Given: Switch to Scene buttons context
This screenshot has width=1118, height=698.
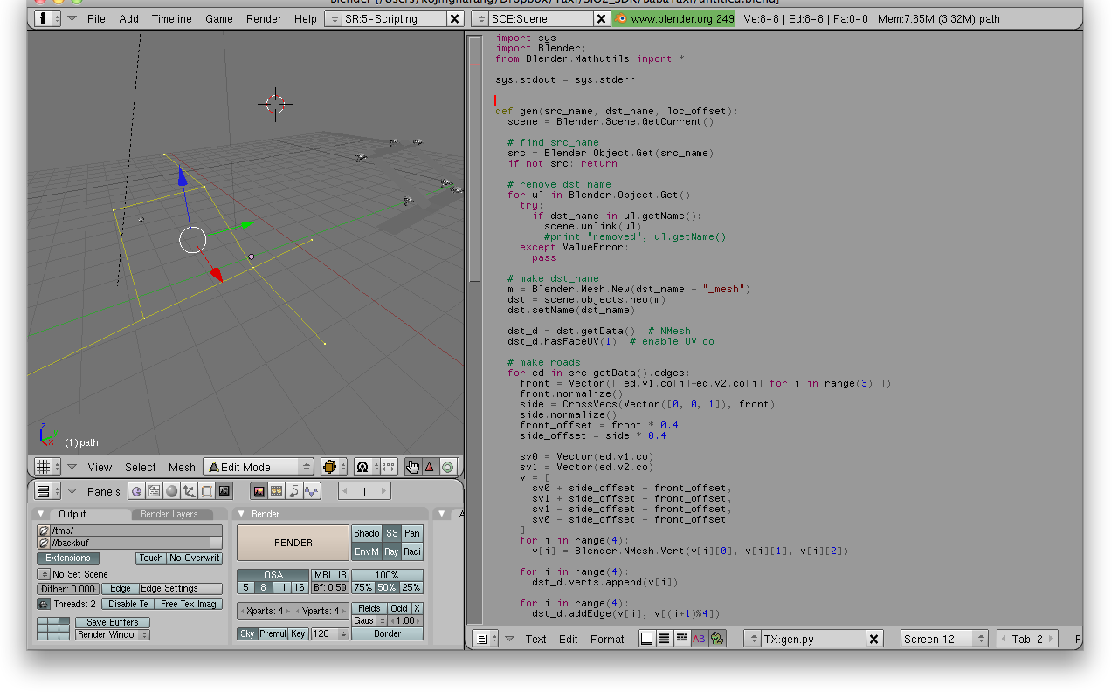Looking at the screenshot, I should click(x=224, y=491).
